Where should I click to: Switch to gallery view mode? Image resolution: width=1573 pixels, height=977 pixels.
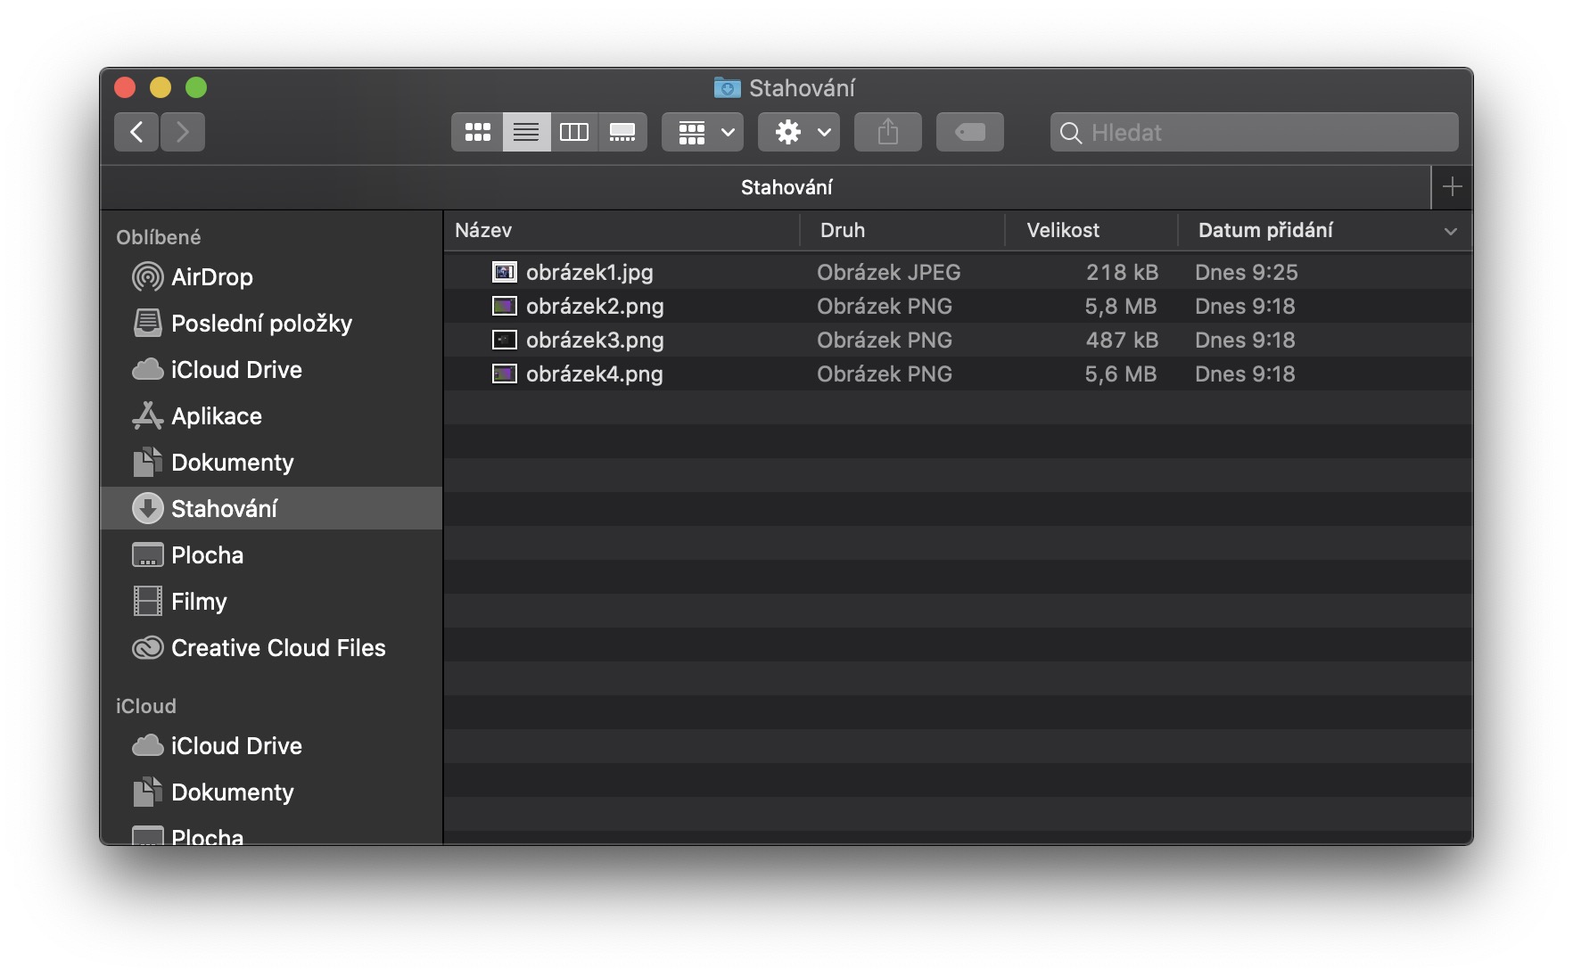[x=622, y=133]
